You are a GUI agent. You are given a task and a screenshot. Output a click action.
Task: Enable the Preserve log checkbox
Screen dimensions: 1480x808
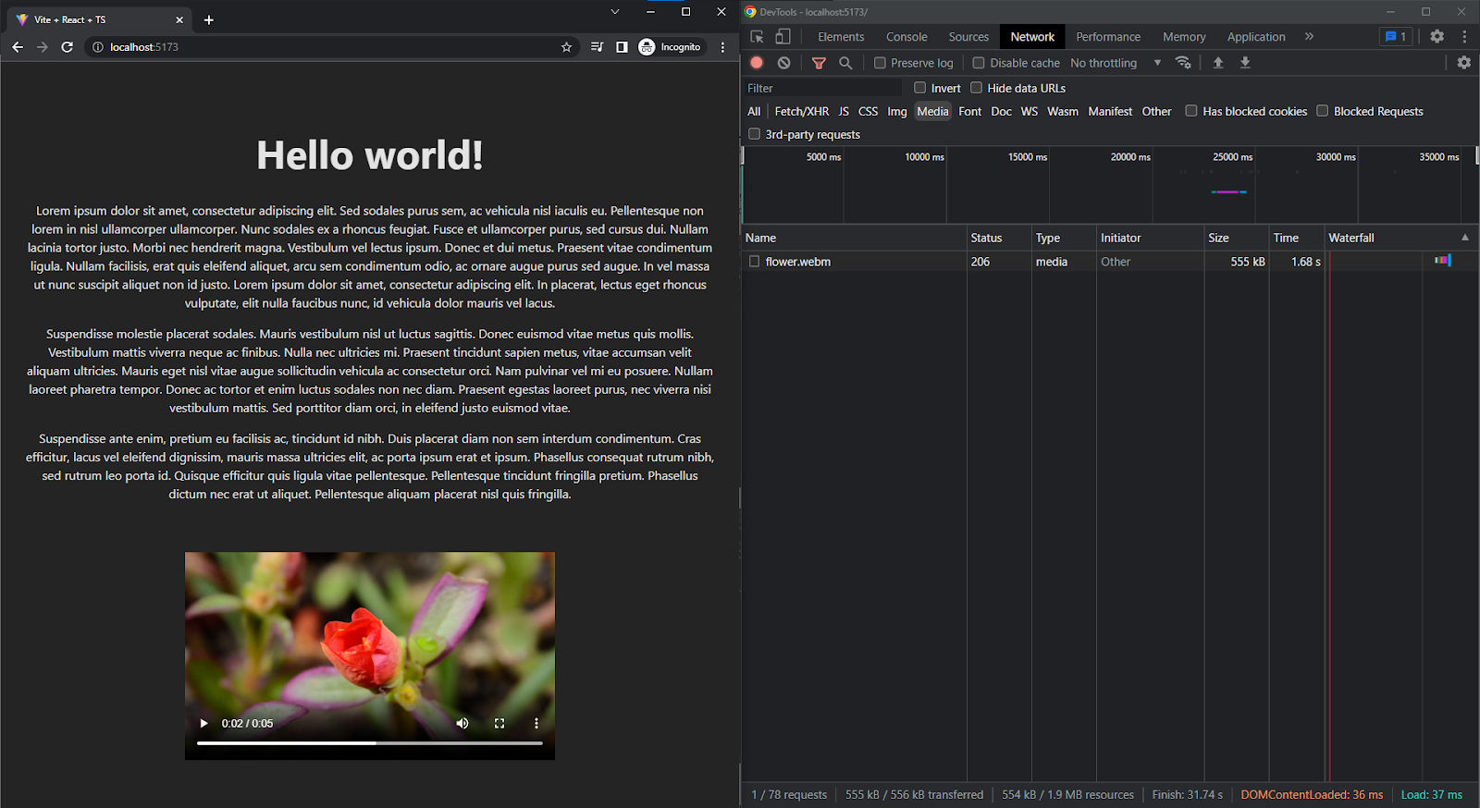coord(880,63)
